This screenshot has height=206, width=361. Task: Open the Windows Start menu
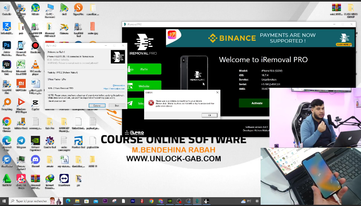[x=4, y=201]
